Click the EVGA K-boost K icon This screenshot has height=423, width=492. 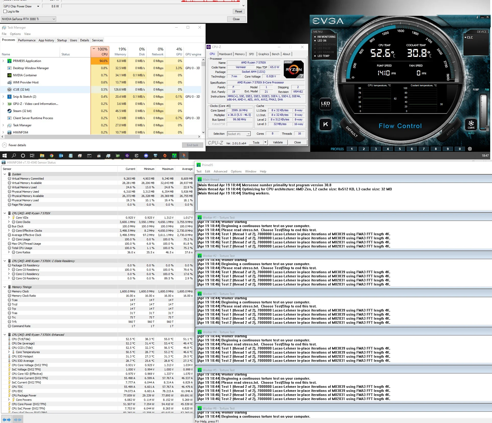(326, 124)
